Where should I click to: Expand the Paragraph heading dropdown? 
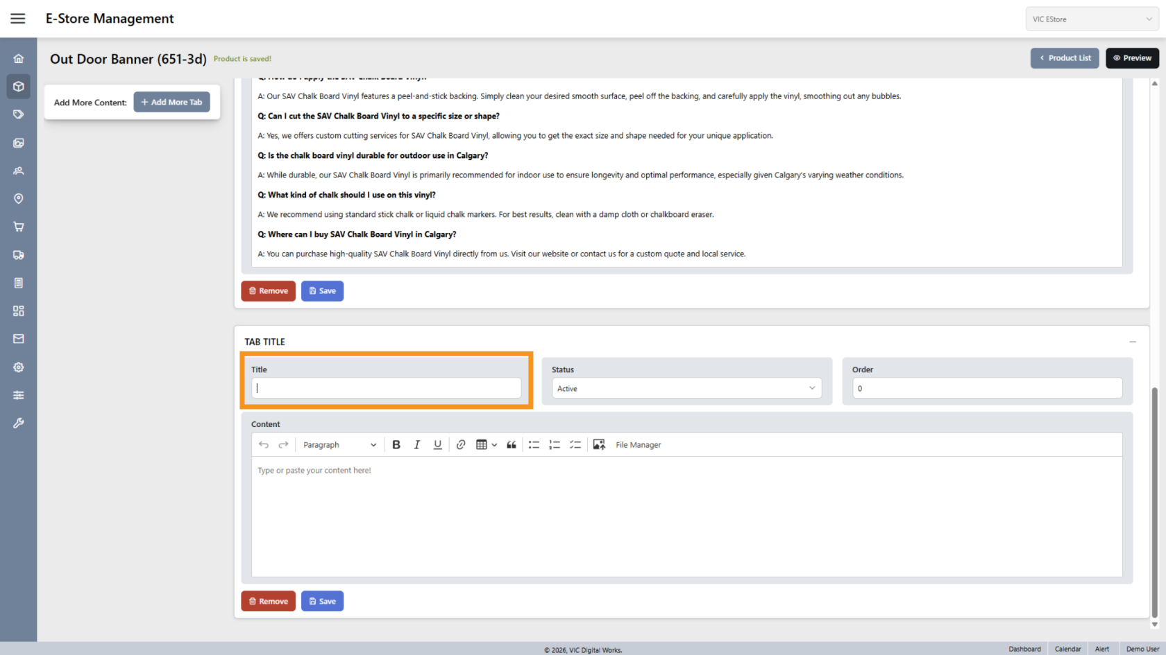(339, 445)
